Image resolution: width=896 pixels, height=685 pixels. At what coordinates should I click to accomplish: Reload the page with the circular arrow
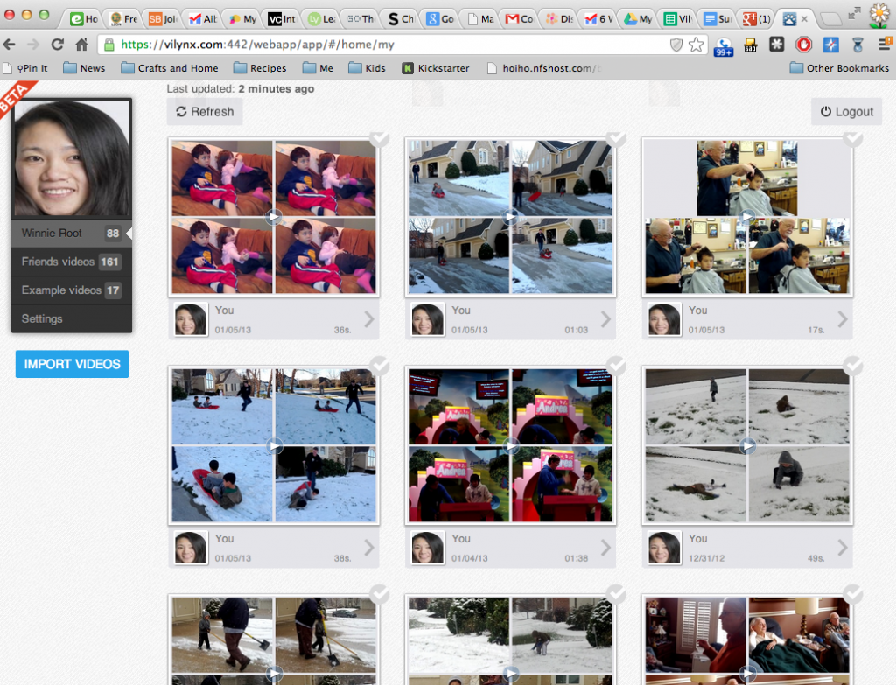pos(57,45)
